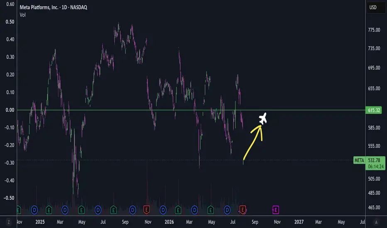
Task: Click the dividend marker near Mar 2025
Action: point(65,210)
